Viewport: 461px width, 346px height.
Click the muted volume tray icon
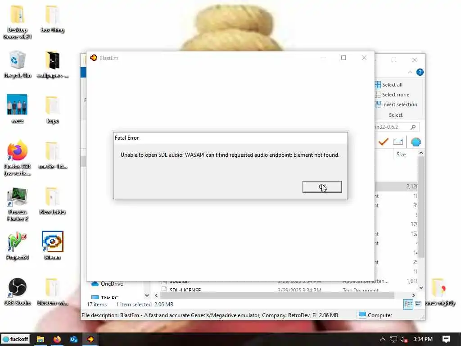[x=404, y=339]
